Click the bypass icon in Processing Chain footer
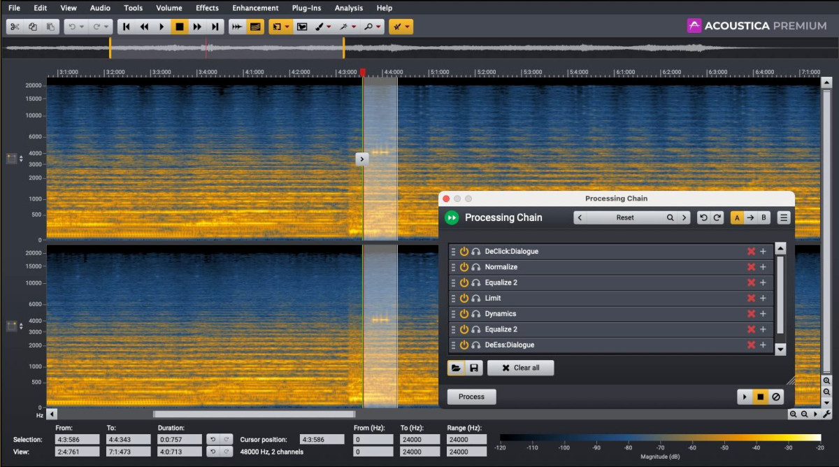The height and width of the screenshot is (467, 839). coord(776,397)
